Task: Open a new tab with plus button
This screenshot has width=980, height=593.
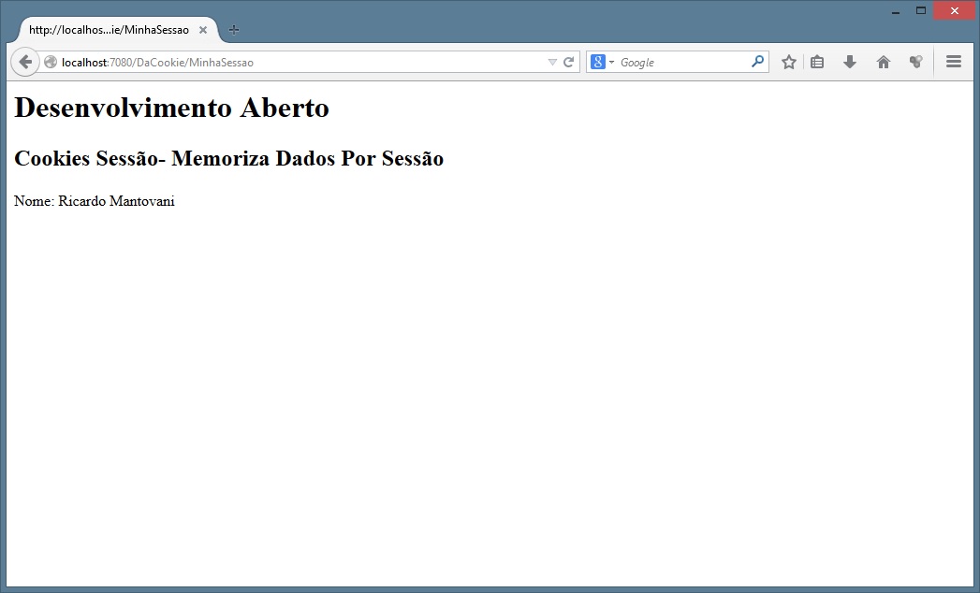Action: click(x=234, y=30)
